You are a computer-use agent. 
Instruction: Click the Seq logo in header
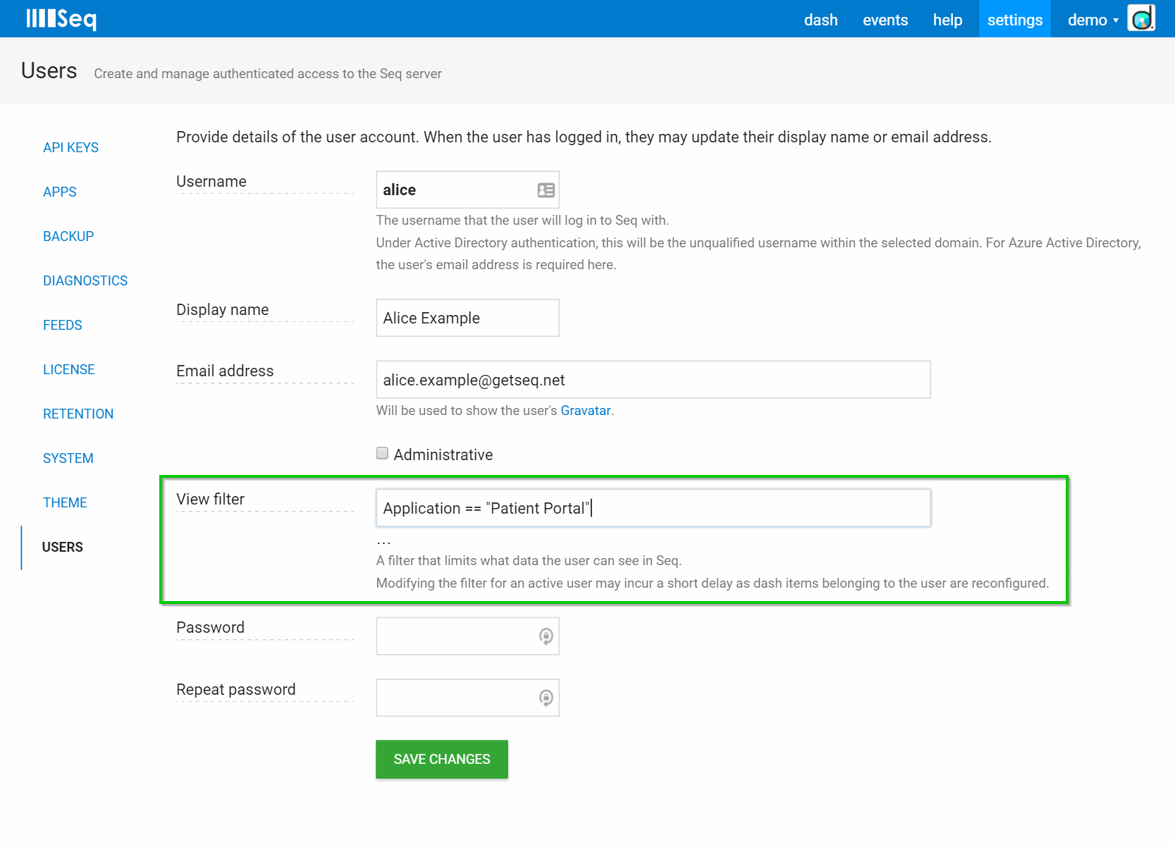point(61,18)
